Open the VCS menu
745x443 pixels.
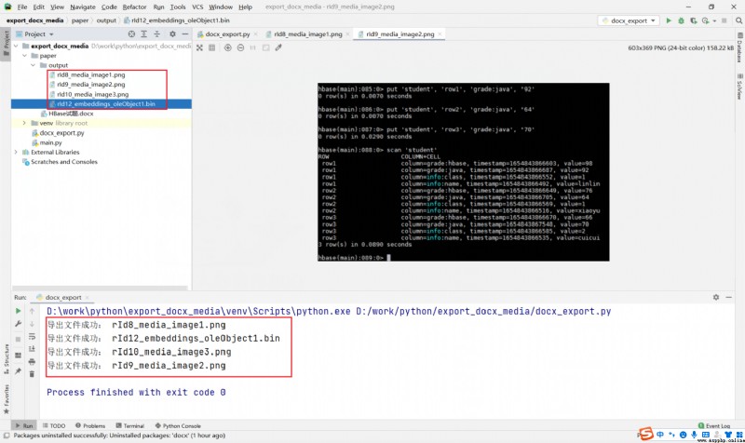[x=197, y=7]
